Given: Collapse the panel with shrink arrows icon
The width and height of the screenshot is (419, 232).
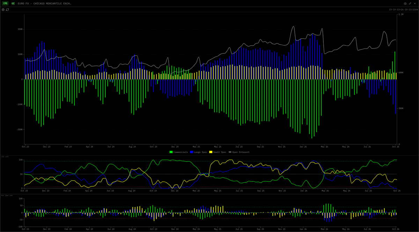Looking at the screenshot, I should click(x=410, y=3).
